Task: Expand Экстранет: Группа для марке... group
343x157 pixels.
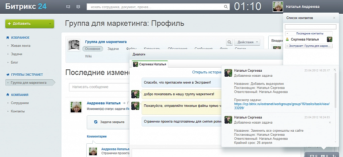Action: click(x=308, y=46)
